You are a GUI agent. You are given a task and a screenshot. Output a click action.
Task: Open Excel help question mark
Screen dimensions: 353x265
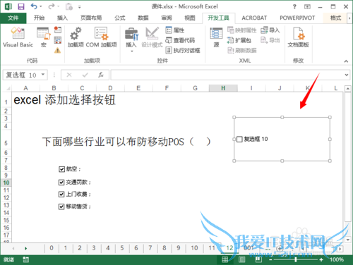(294, 6)
